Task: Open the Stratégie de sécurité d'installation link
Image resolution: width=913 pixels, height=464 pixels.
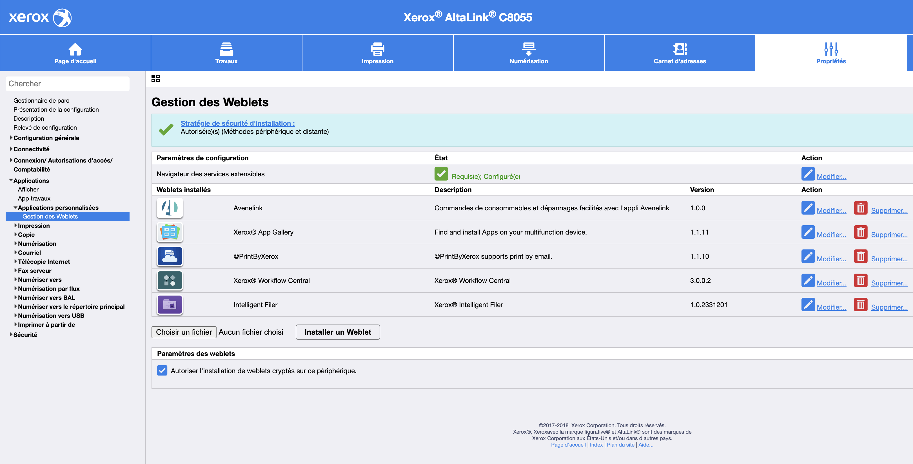Action: (237, 123)
